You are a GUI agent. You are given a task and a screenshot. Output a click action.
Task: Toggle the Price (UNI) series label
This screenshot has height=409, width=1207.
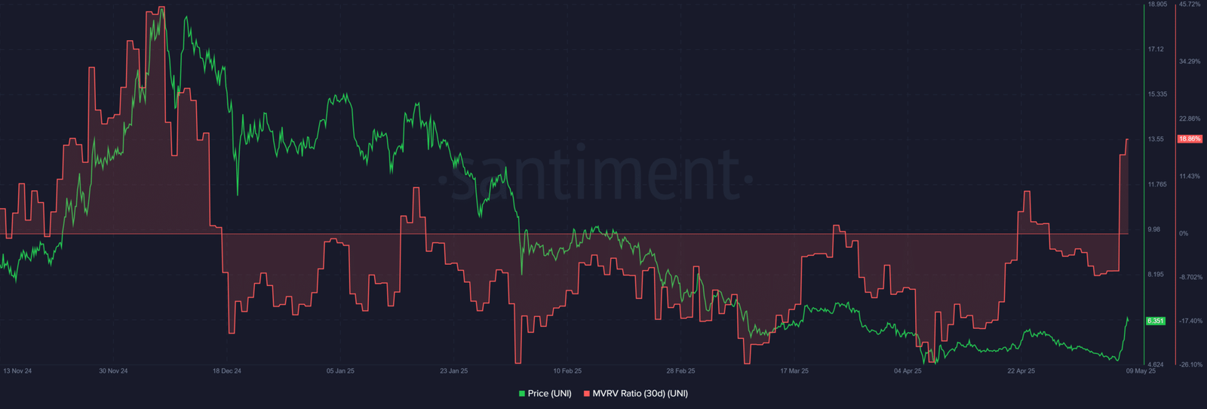549,393
